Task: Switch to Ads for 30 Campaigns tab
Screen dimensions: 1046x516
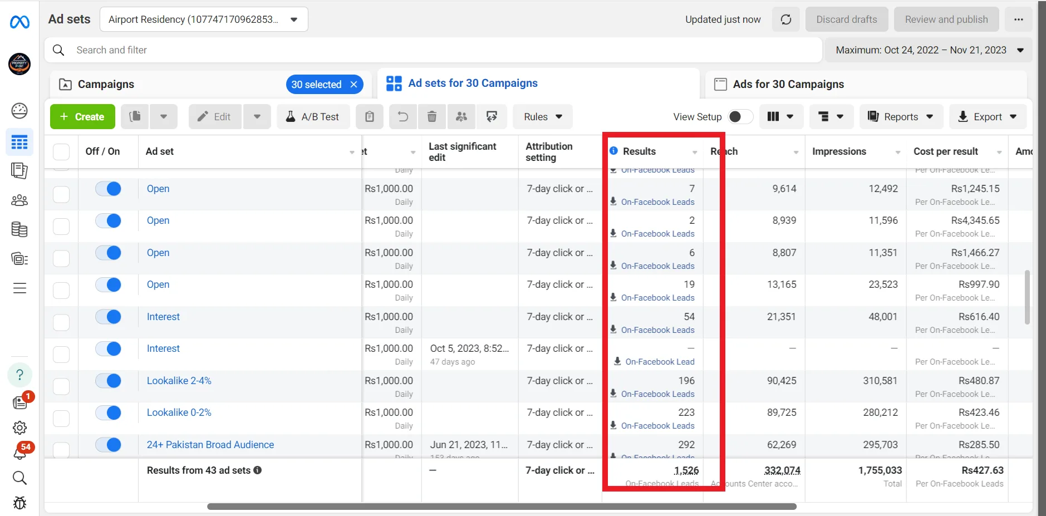Action: tap(788, 84)
